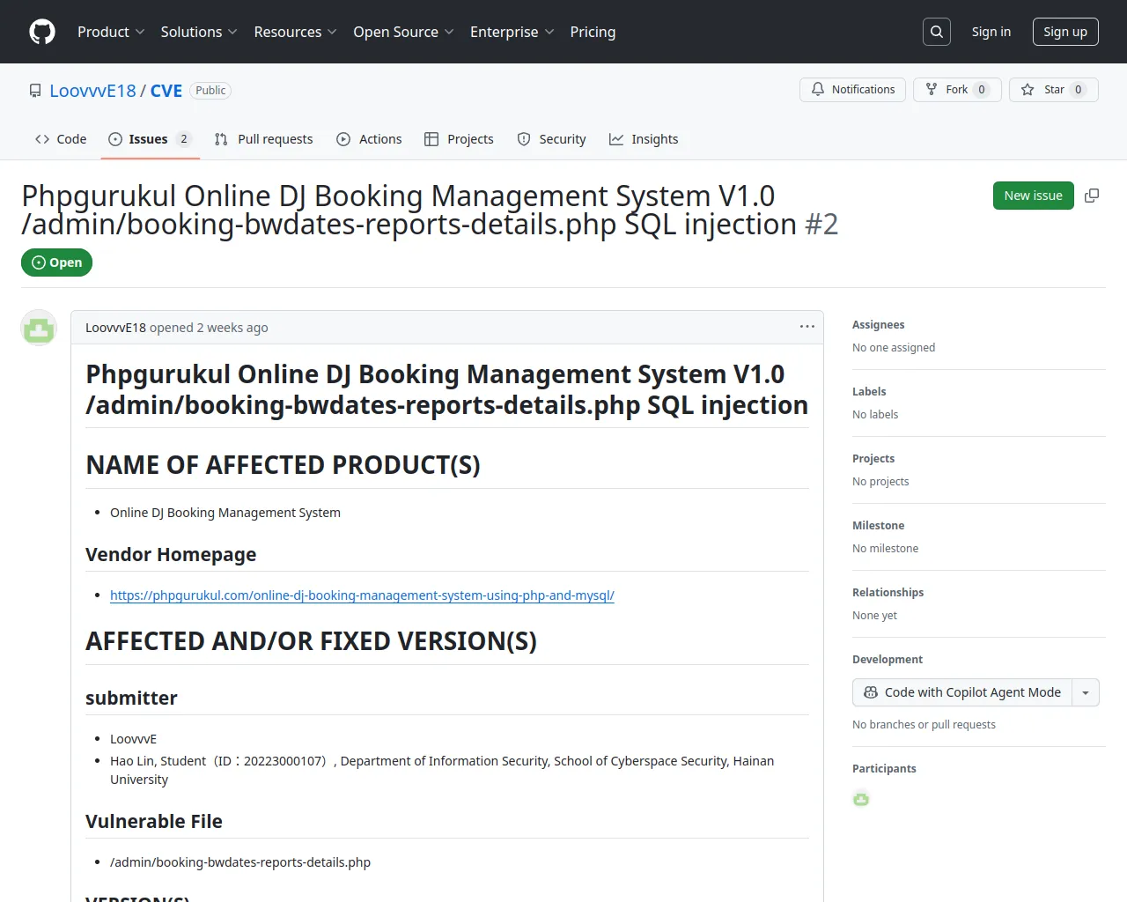Click the Issues count badge 2
Image resolution: width=1127 pixels, height=902 pixels.
(183, 139)
